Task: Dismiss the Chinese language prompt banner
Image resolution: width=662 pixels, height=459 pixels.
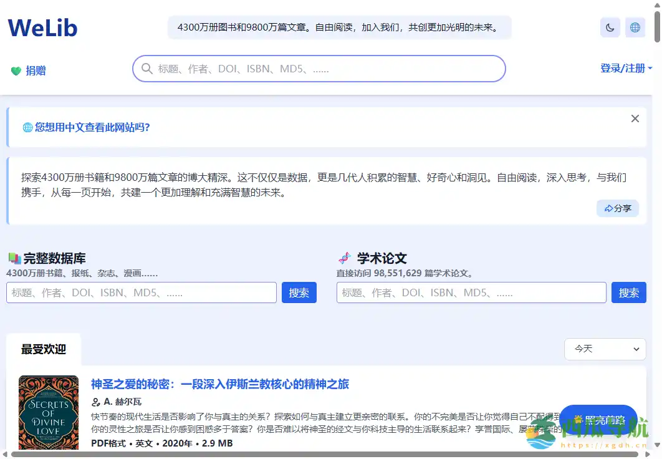Action: 635,118
